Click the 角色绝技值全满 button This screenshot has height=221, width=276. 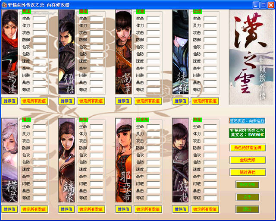248,148
